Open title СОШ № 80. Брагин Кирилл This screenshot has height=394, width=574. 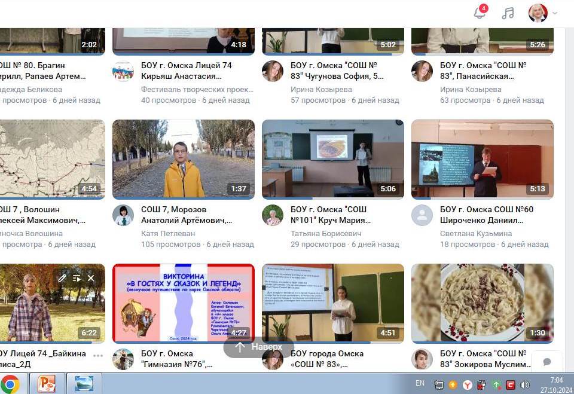tap(43, 71)
